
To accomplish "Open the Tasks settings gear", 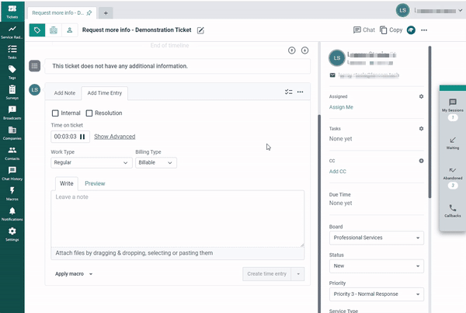I will [421, 128].
